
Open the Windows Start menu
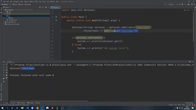(x=2, y=108)
